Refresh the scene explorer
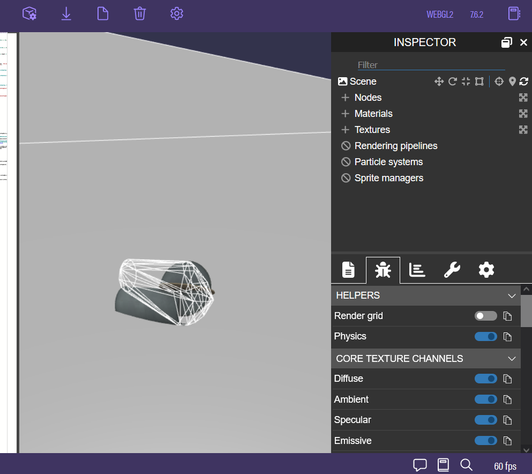Image resolution: width=532 pixels, height=474 pixels. (x=523, y=82)
